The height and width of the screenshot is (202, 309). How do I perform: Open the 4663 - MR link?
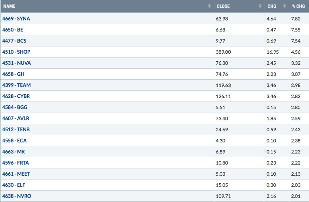coord(14,152)
